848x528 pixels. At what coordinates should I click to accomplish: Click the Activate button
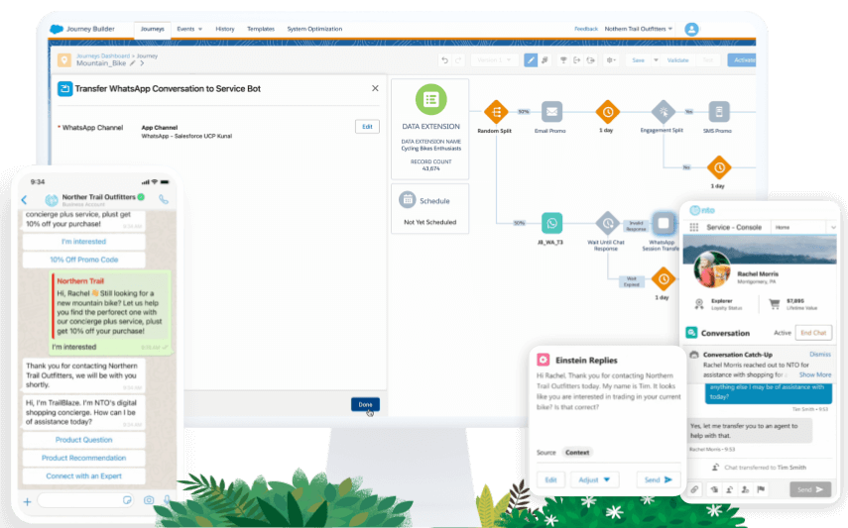coord(742,60)
